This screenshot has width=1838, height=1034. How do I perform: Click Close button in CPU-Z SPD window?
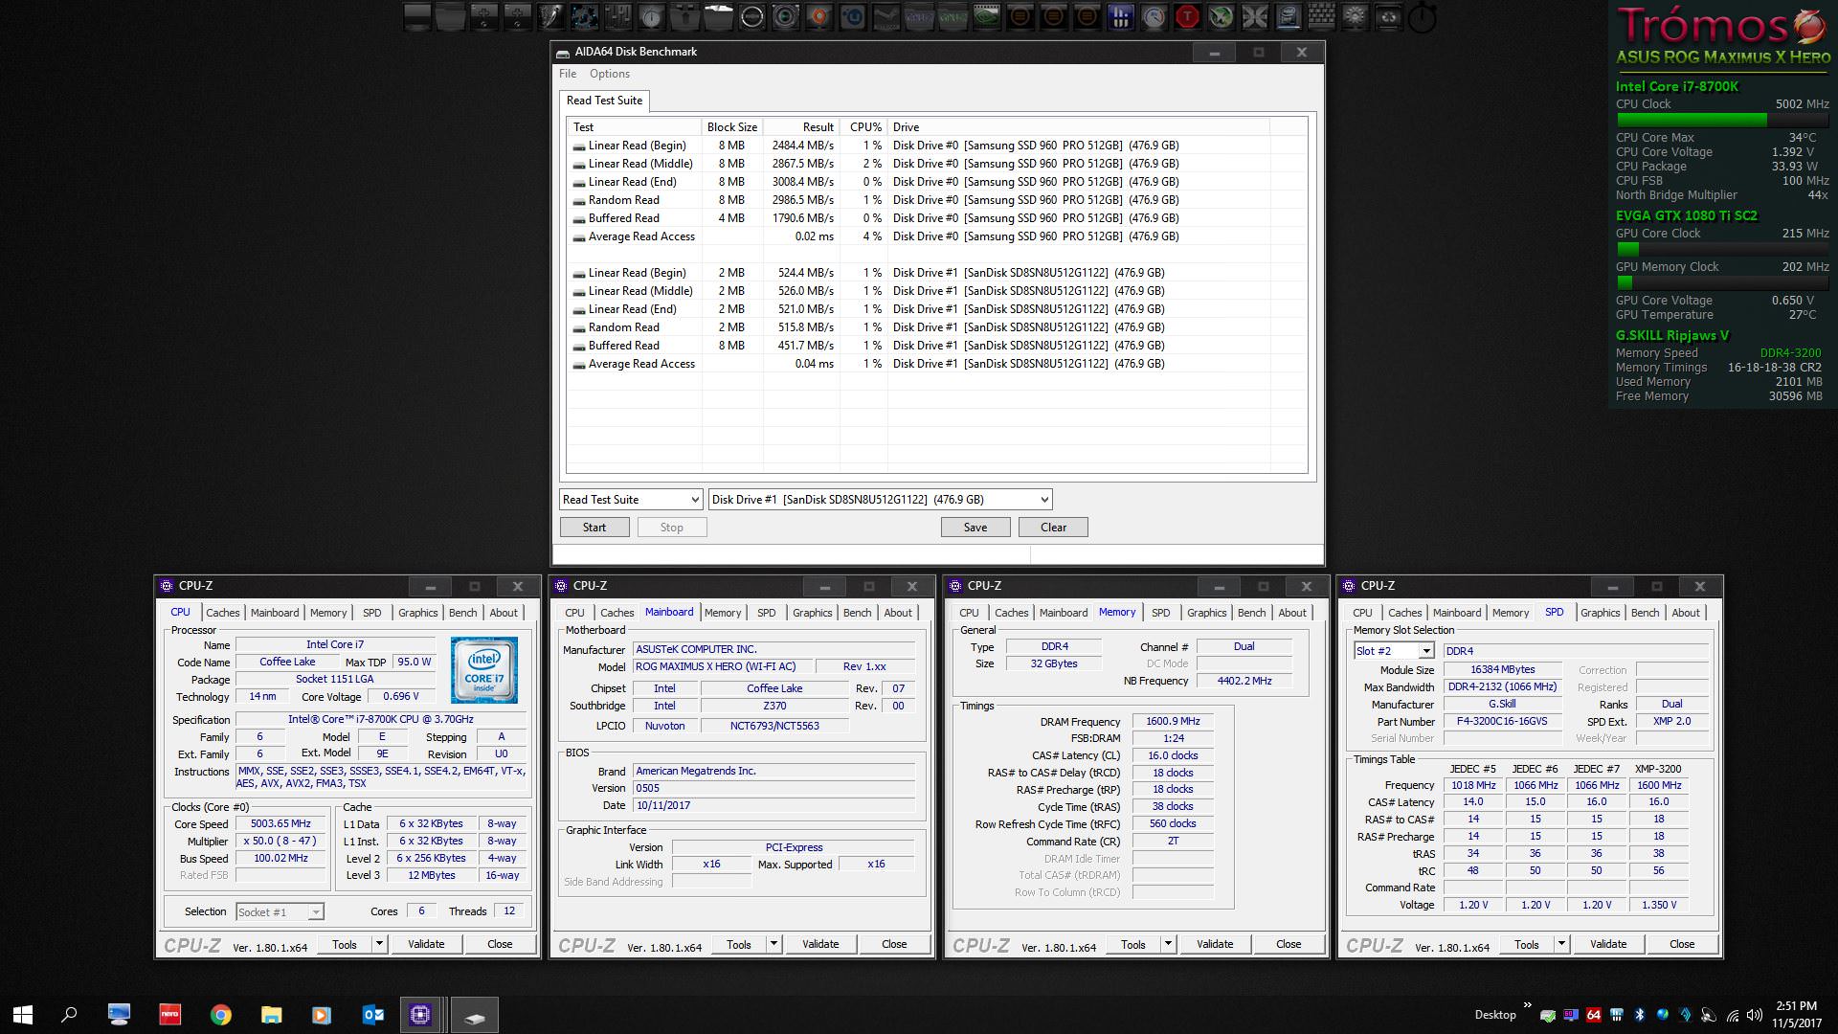pyautogui.click(x=1682, y=944)
